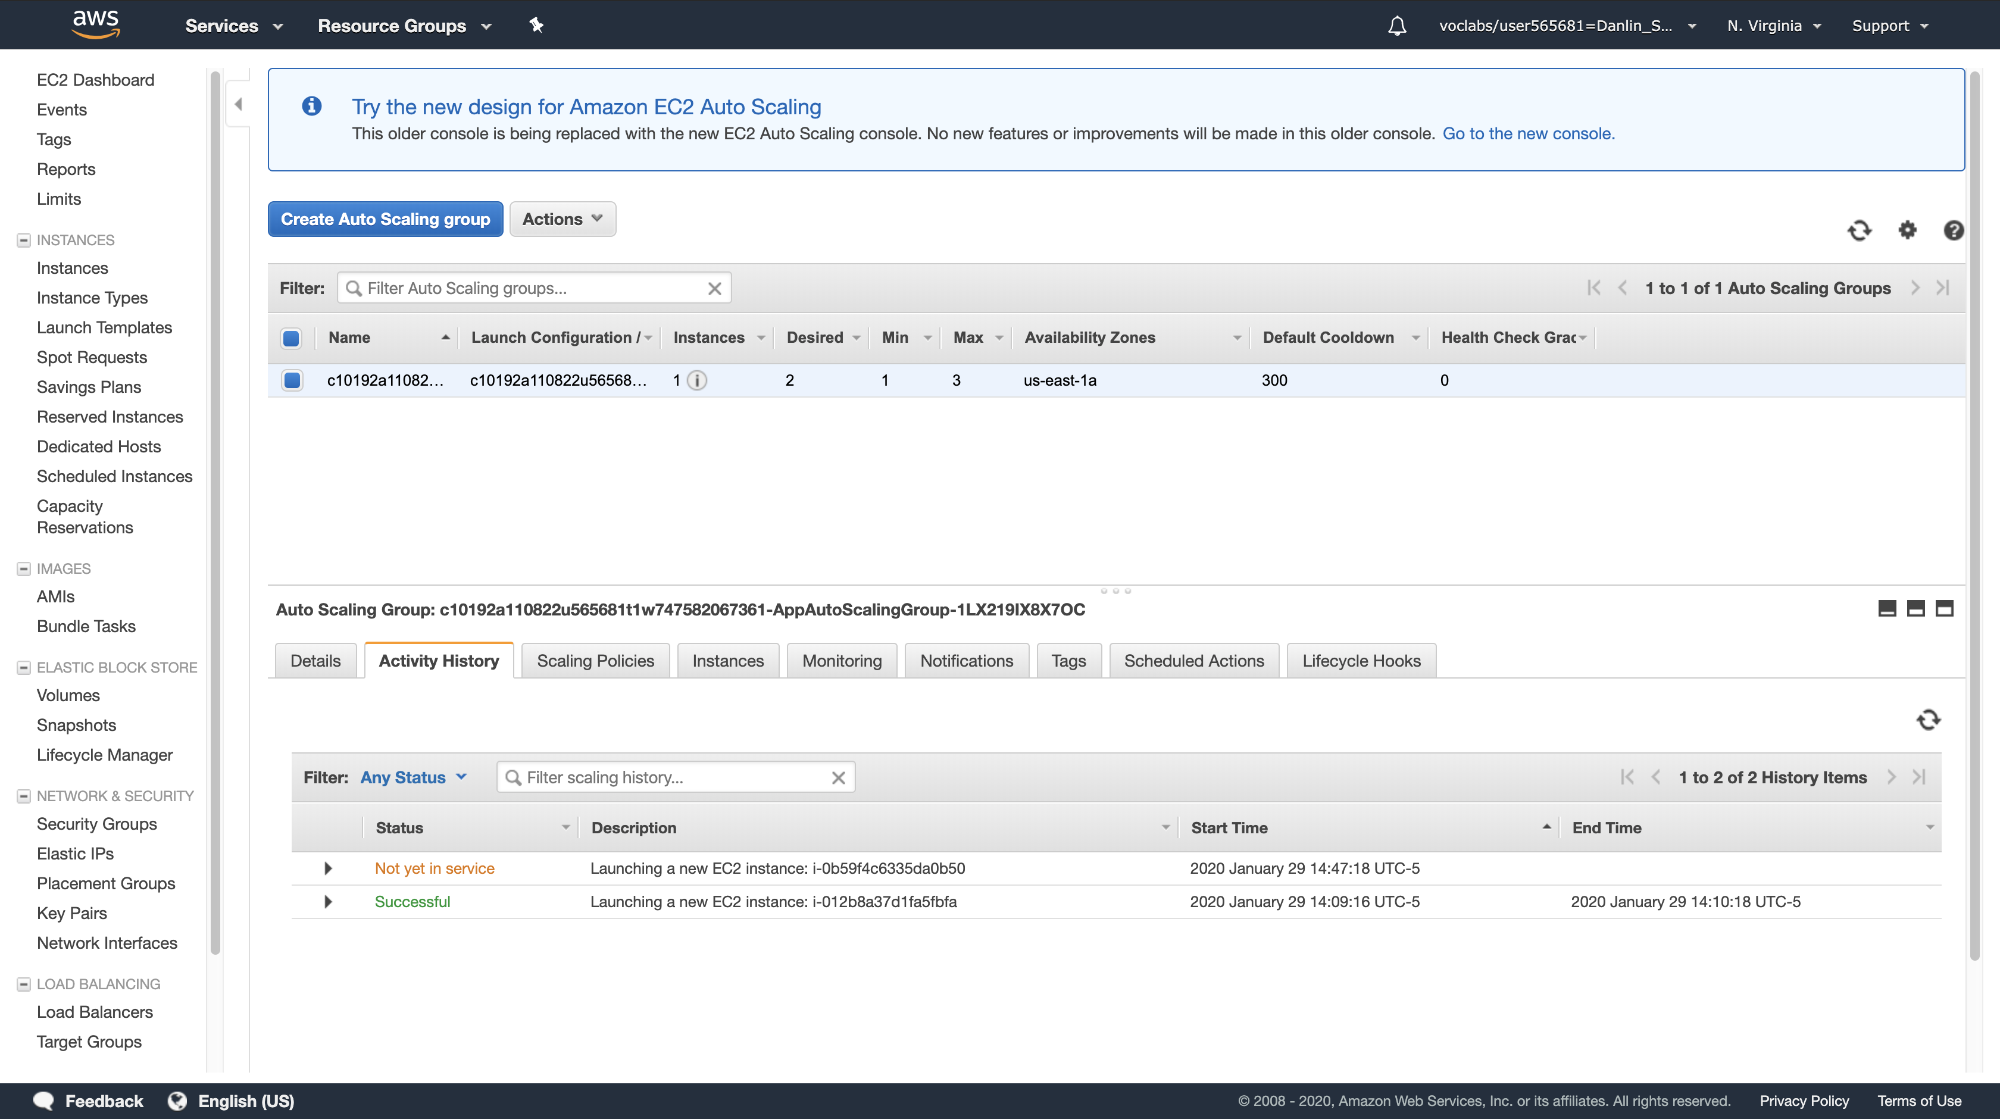Collapse the left navigation sidebar arrow
Image resolution: width=2000 pixels, height=1119 pixels.
point(238,104)
